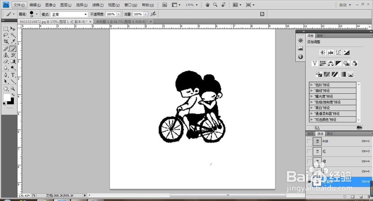The image size is (373, 201).
Task: Add a Brightness/Contrast adjustment
Action: (x=323, y=52)
